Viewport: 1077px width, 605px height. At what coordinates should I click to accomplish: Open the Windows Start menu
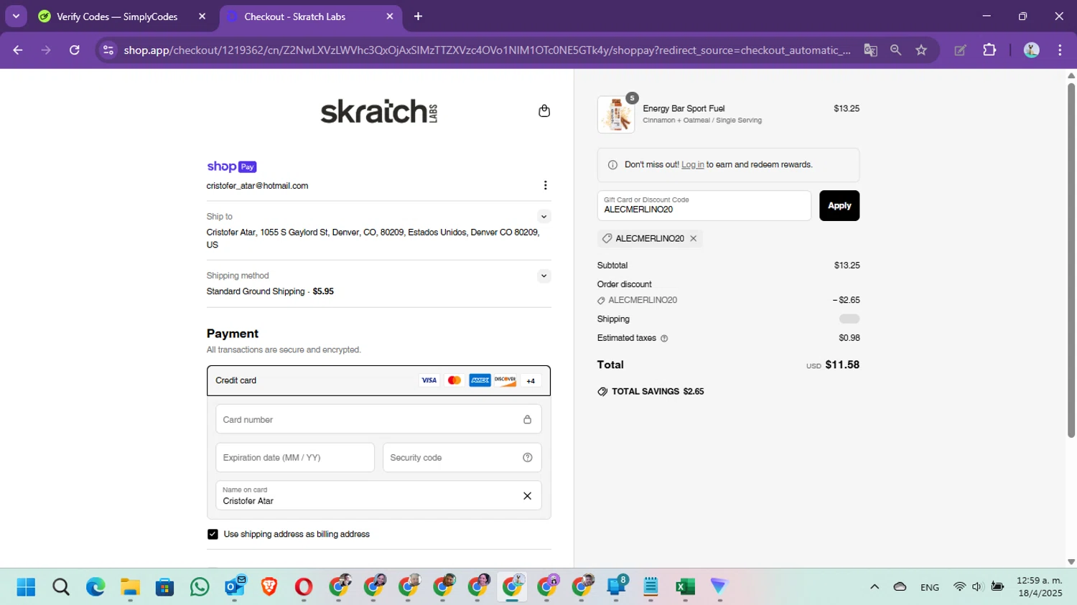click(26, 587)
